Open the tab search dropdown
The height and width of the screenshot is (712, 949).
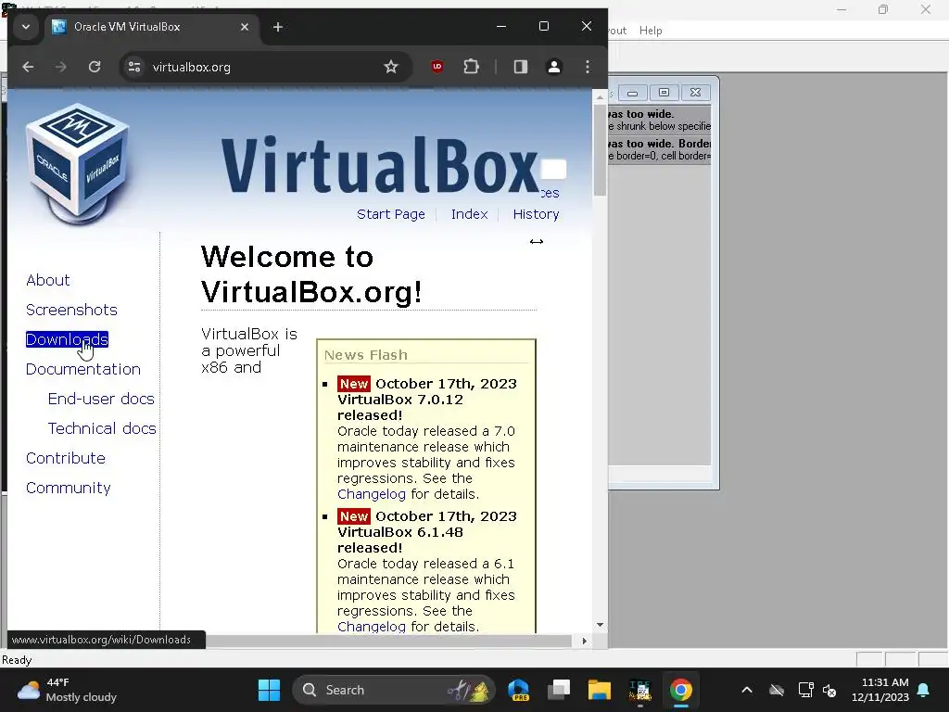pyautogui.click(x=25, y=27)
